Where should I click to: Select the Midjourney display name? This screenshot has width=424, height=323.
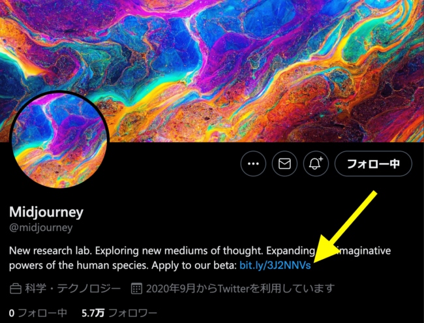click(46, 212)
